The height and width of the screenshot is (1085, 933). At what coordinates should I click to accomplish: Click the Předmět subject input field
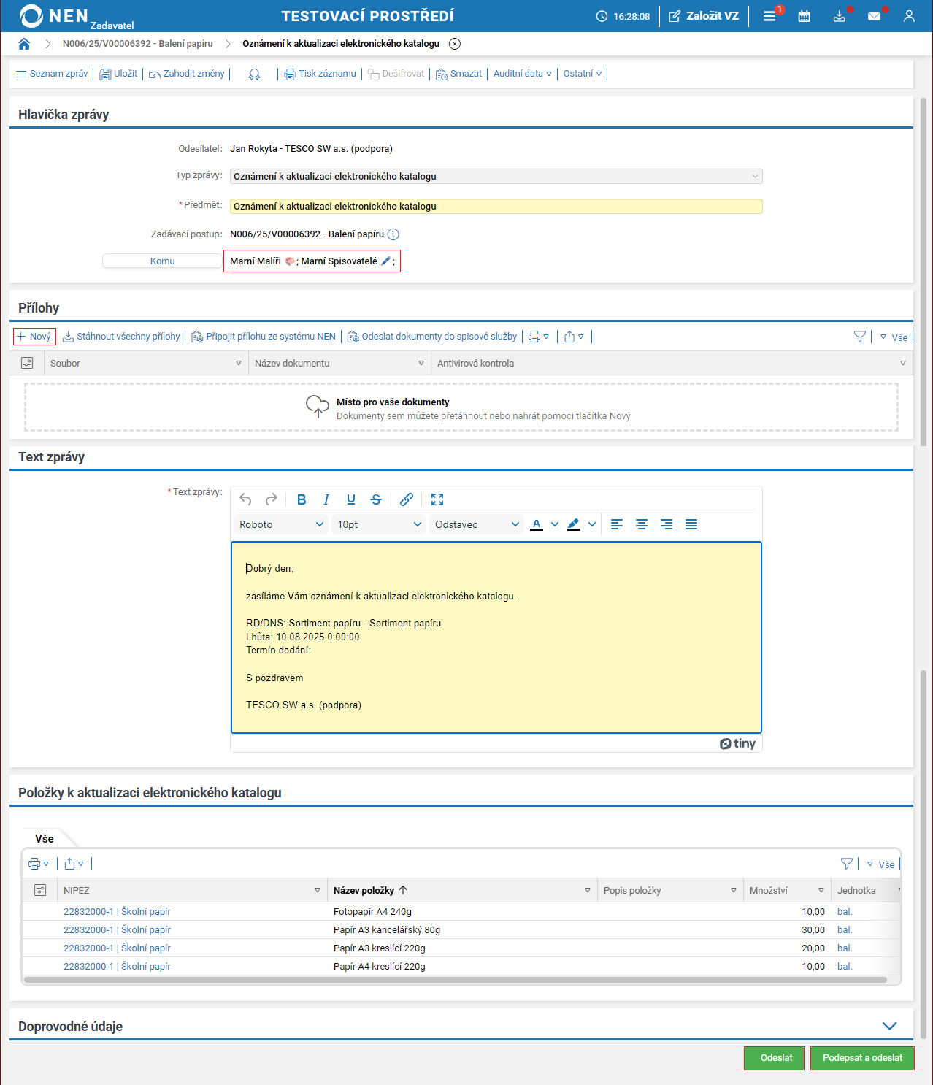496,207
